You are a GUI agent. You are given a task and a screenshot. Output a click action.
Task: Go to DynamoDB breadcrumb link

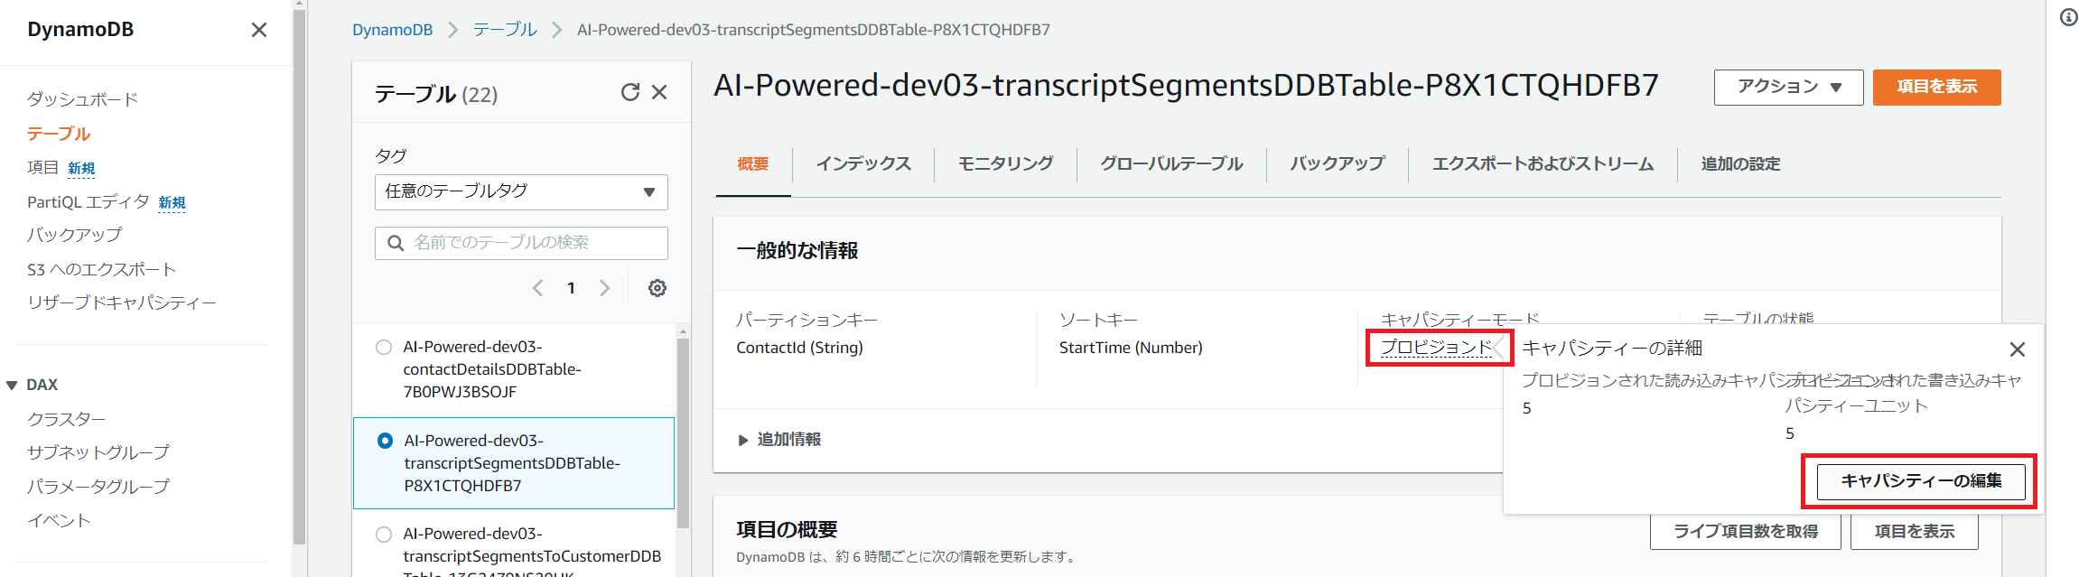coord(392,30)
